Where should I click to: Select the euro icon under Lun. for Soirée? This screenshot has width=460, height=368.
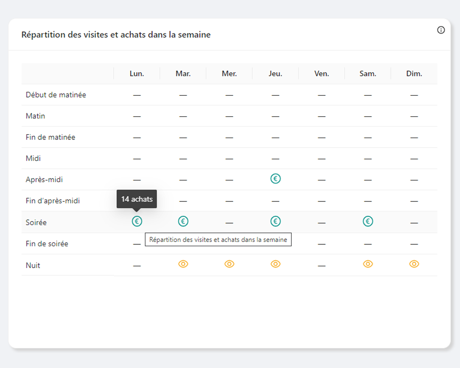click(137, 221)
